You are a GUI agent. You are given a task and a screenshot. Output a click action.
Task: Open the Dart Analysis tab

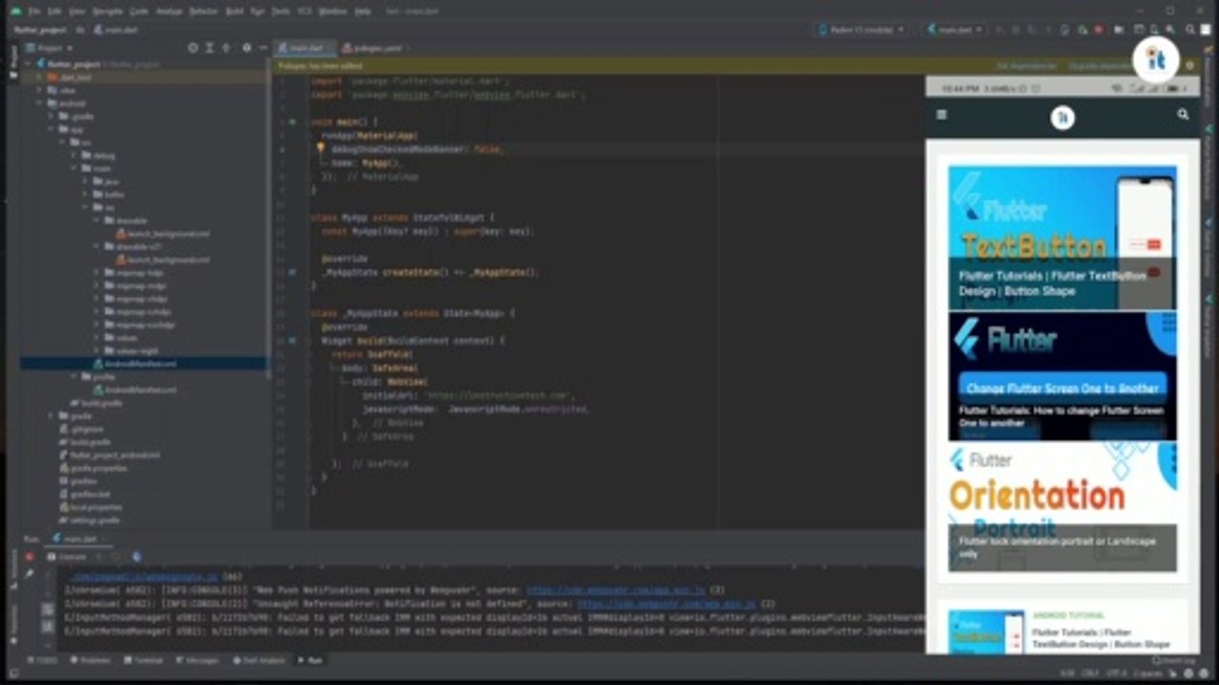click(261, 659)
